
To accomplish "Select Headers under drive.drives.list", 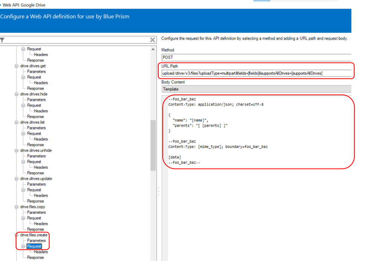I will [41, 139].
